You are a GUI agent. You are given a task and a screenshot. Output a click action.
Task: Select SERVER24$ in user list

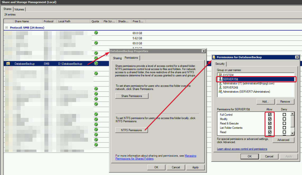[230, 87]
